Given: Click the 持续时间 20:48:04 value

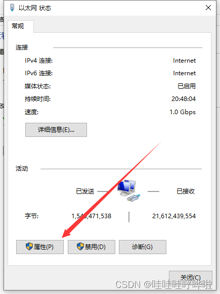Looking at the screenshot, I should point(184,99).
